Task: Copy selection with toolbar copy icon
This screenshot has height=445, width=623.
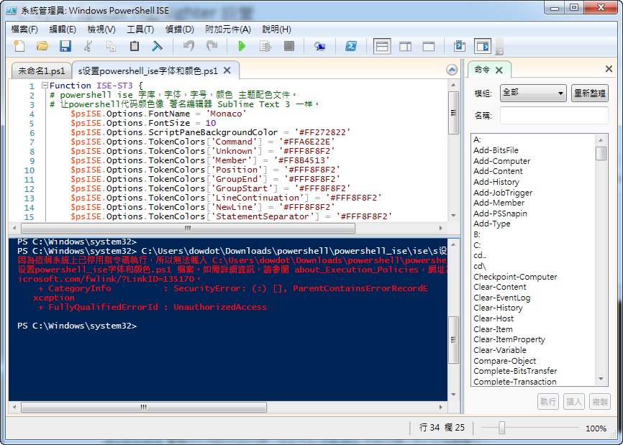Action: [112, 47]
